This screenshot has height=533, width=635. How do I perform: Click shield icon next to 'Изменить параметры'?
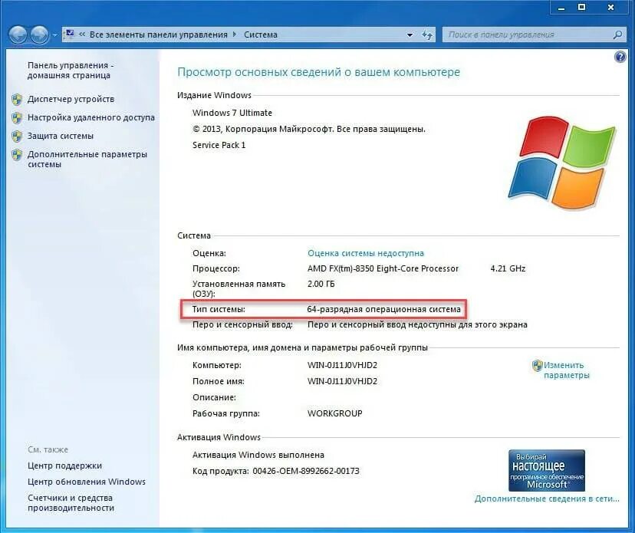pyautogui.click(x=537, y=366)
